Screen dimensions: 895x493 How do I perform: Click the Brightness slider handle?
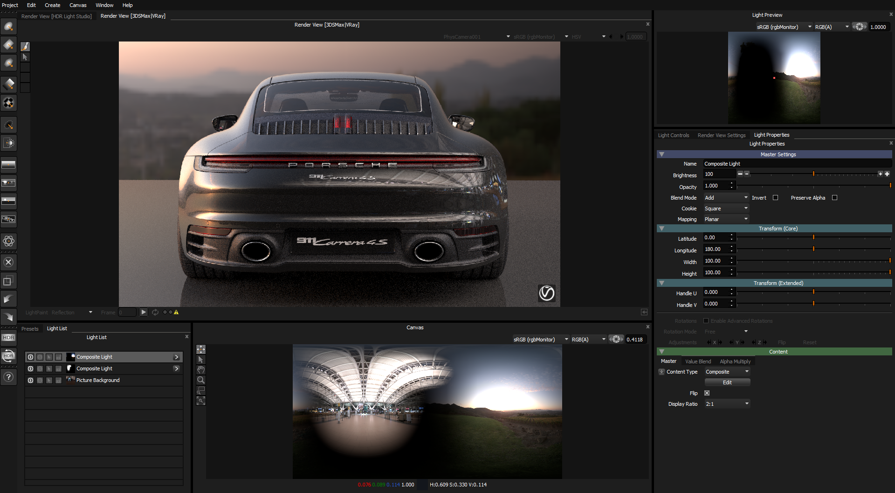(x=813, y=174)
